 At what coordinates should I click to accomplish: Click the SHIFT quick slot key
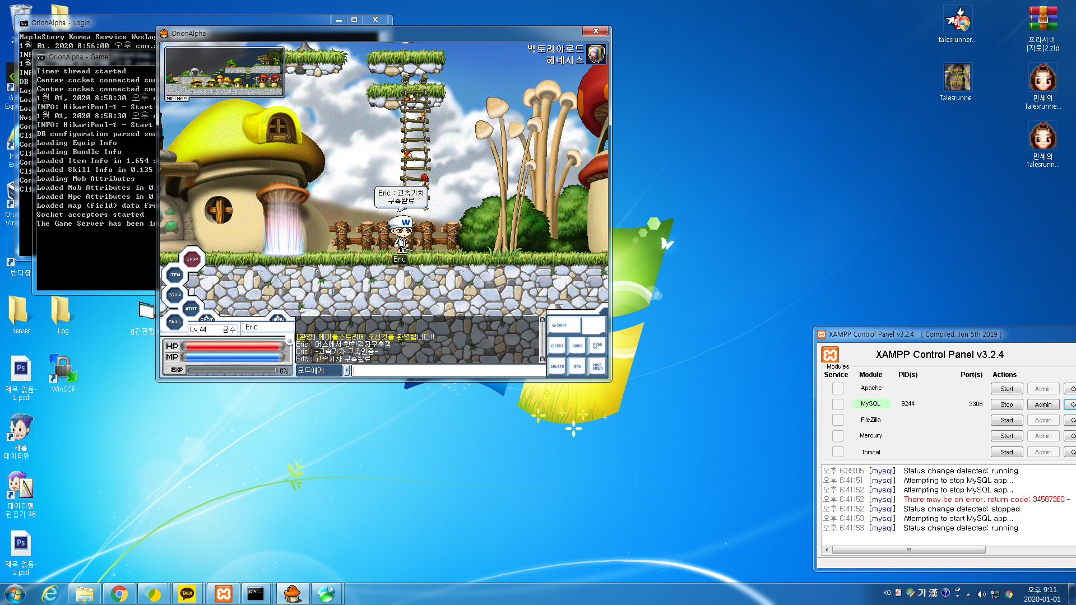[x=563, y=325]
